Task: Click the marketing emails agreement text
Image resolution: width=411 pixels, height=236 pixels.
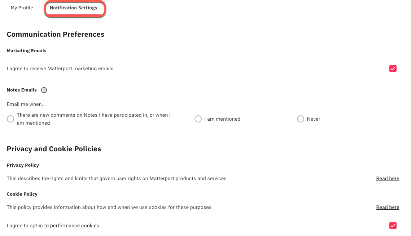Action: 61,68
